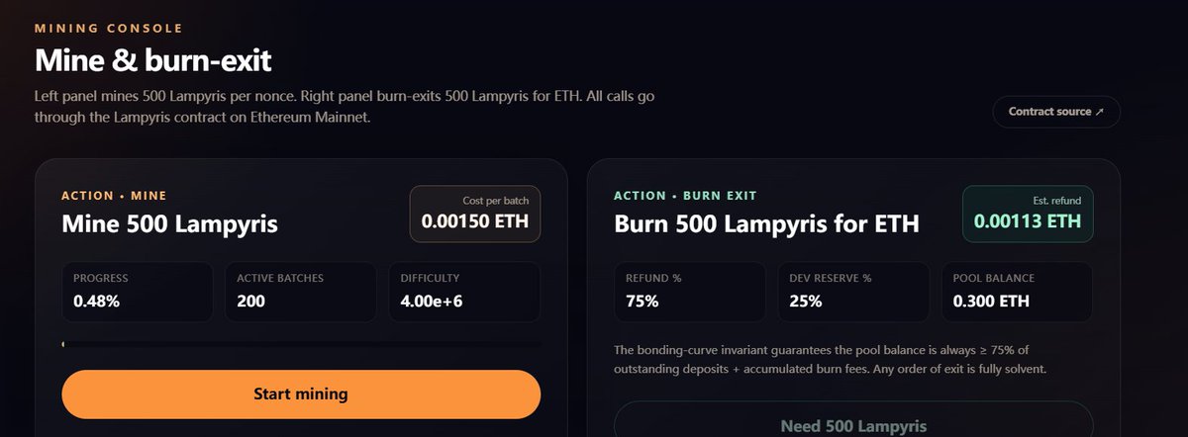This screenshot has height=437, width=1188.
Task: Click the arrow icon on Contract source
Action: [x=1100, y=112]
